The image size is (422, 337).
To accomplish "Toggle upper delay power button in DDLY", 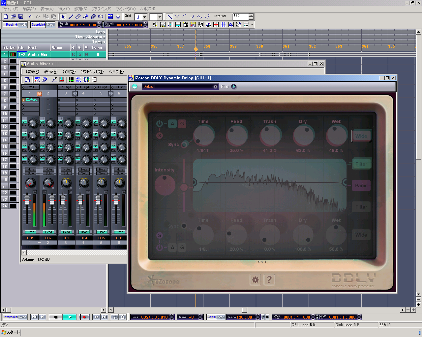I will [x=160, y=123].
